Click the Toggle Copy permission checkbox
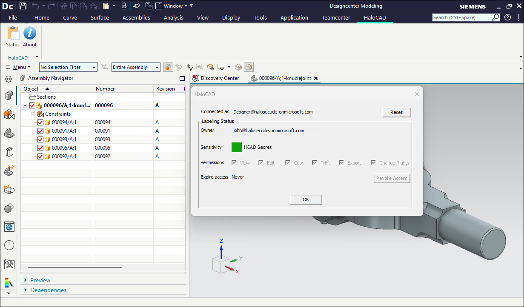 (288, 162)
